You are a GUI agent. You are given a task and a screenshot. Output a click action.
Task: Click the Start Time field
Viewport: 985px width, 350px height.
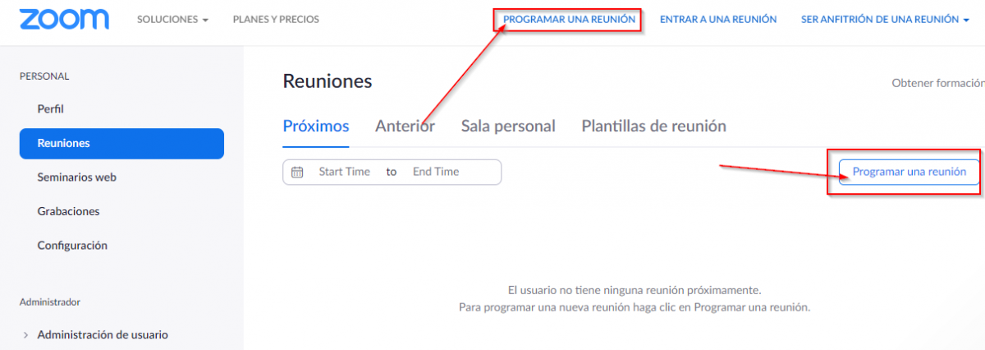pos(344,172)
